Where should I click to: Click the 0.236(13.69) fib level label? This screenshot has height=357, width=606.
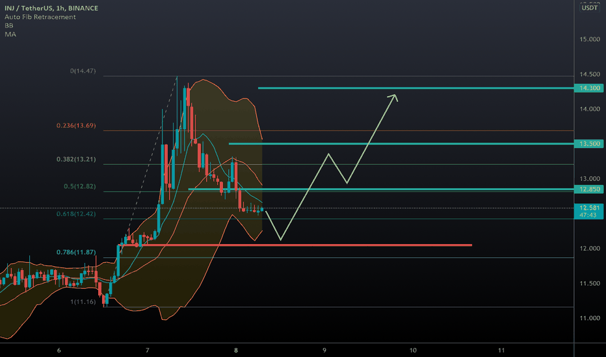[76, 125]
